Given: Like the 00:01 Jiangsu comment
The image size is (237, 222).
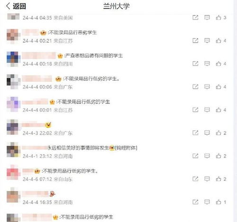Looking at the screenshot, I should (221, 110).
